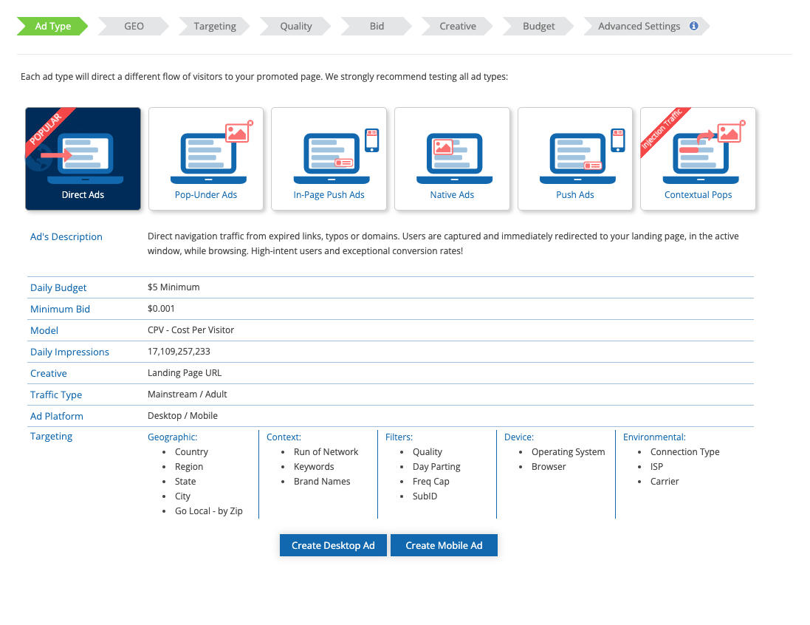Click the Pop-Under Ads label link
This screenshot has height=625, width=810.
tap(206, 195)
